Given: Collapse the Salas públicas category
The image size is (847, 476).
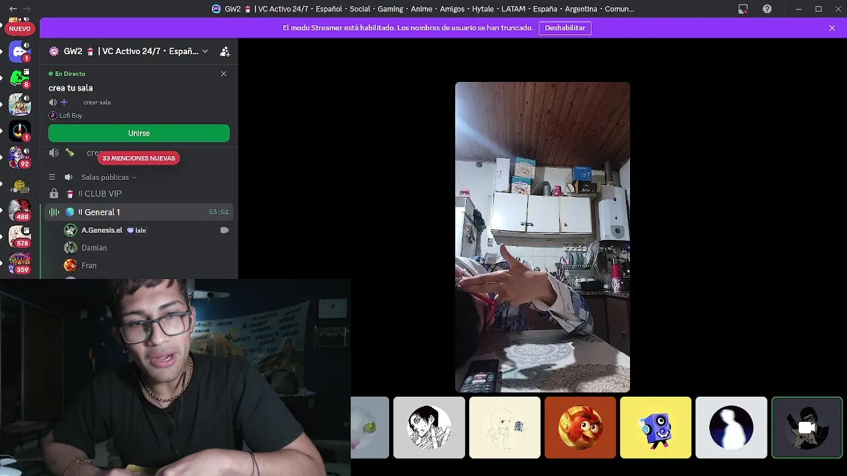Looking at the screenshot, I should coord(109,177).
